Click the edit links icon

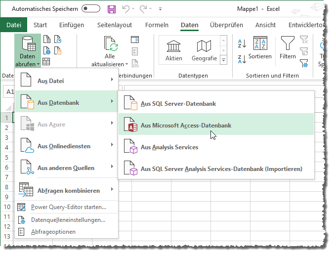(x=135, y=63)
